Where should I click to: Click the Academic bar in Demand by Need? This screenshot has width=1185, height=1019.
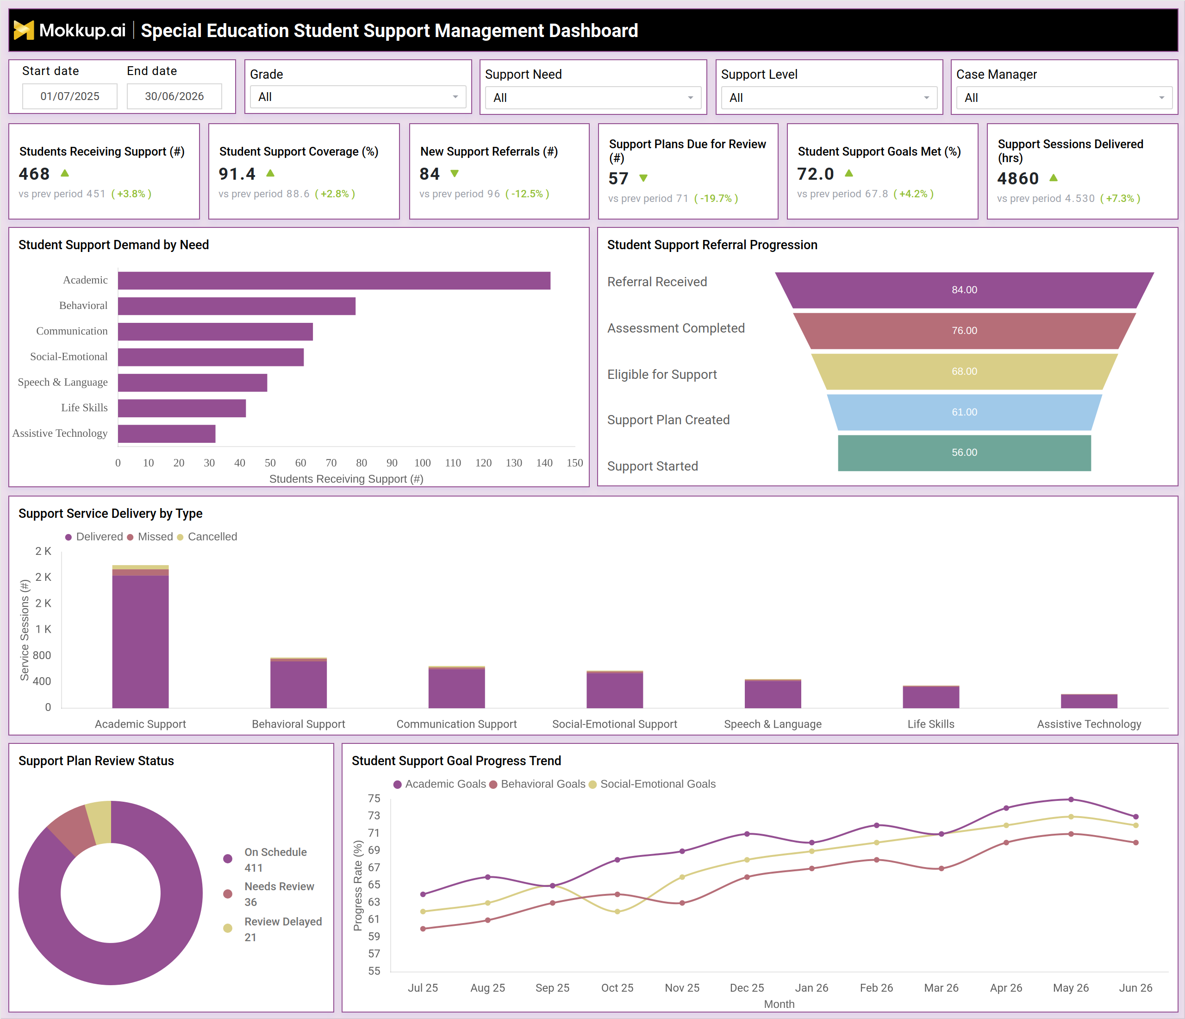click(334, 280)
